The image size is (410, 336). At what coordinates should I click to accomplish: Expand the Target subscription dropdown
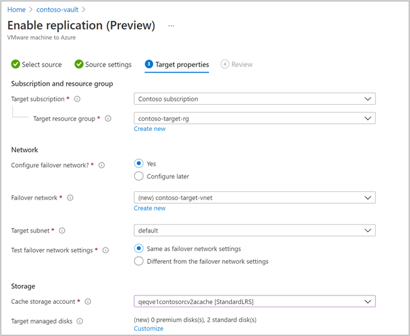click(x=255, y=99)
